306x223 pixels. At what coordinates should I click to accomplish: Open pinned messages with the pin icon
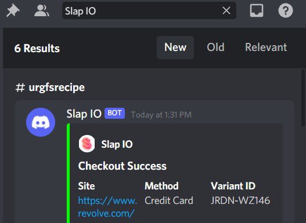coord(13,10)
